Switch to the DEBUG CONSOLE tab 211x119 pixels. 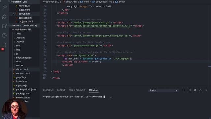point(77,90)
